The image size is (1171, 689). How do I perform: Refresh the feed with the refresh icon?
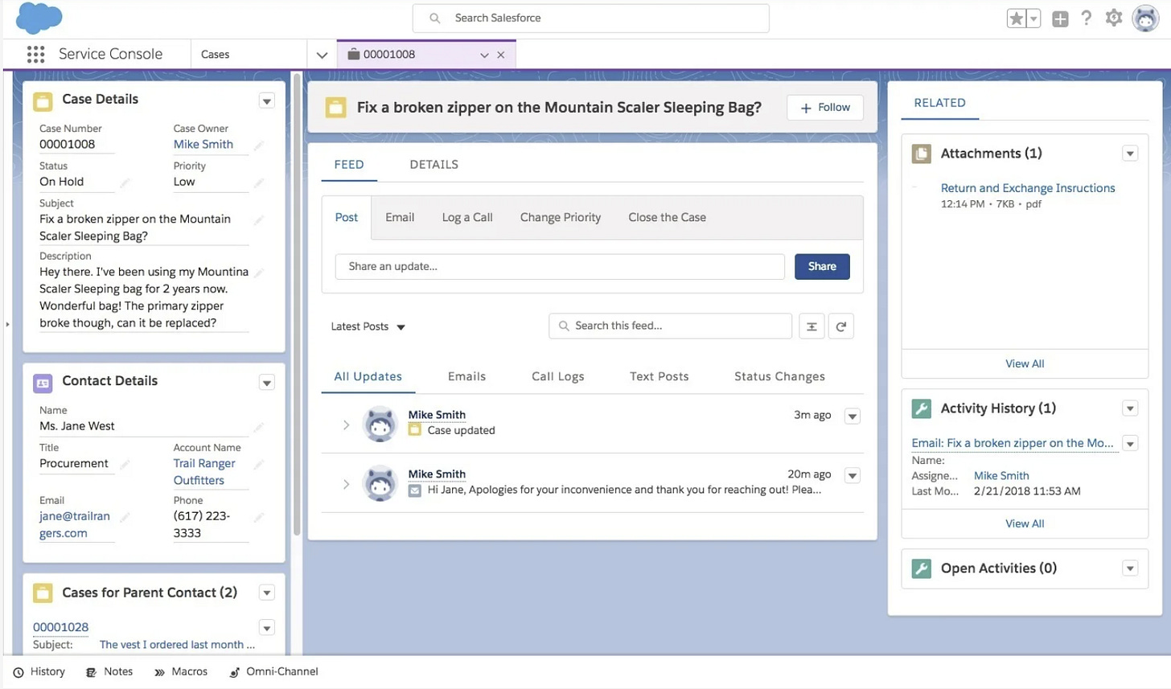(841, 326)
